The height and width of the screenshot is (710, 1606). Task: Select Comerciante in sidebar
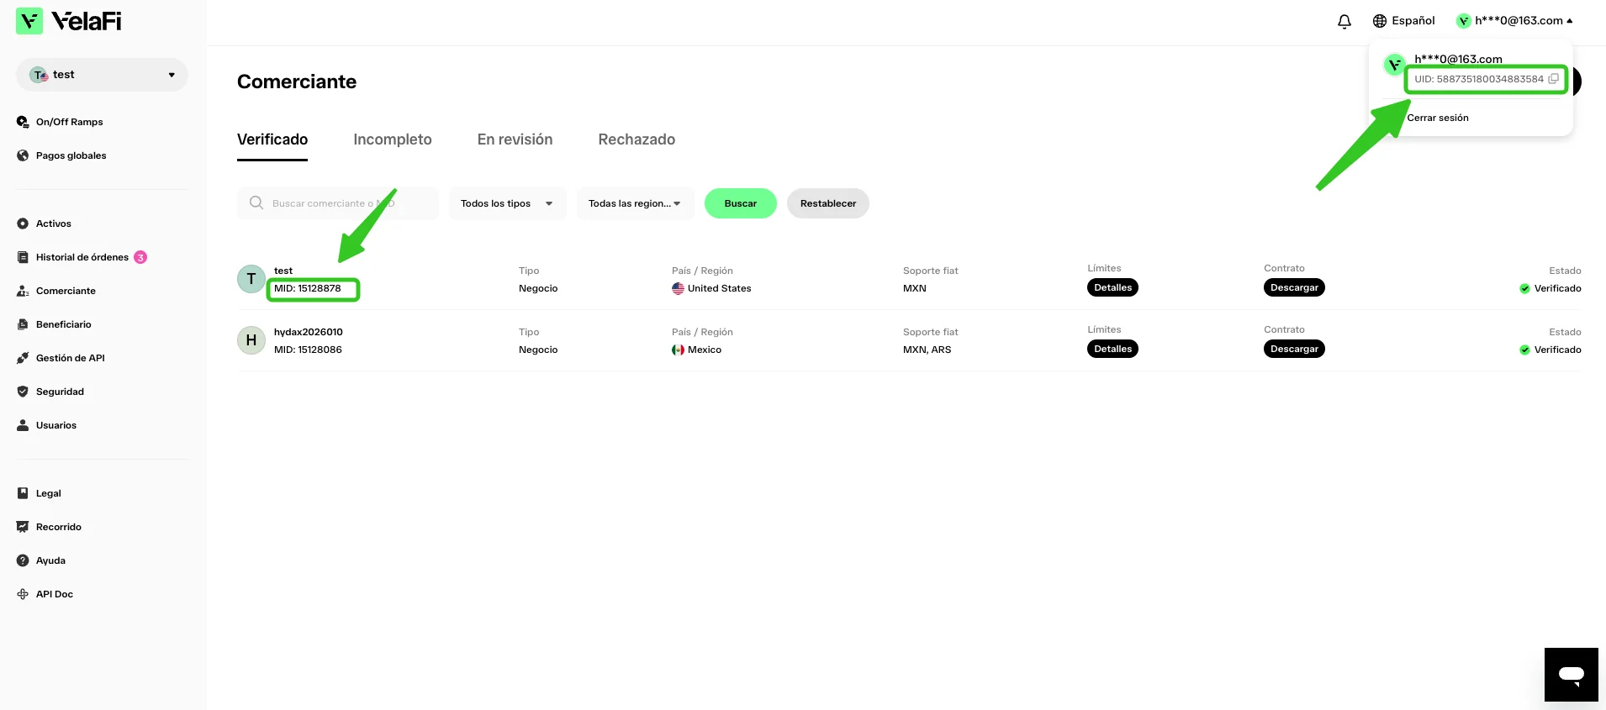pos(66,291)
